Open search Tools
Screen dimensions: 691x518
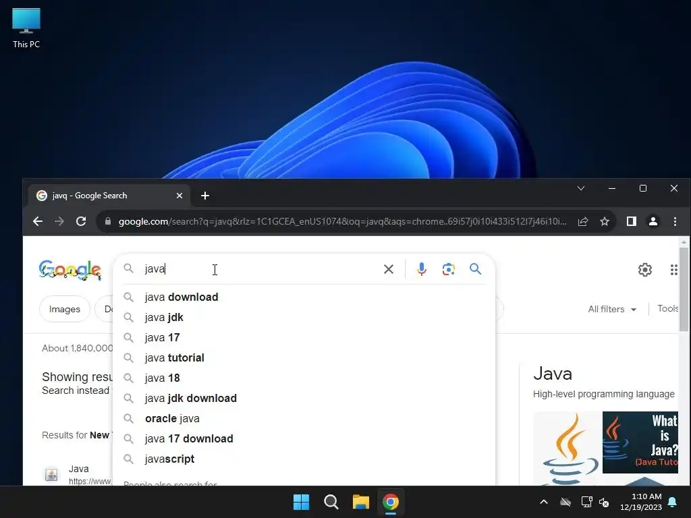(667, 309)
